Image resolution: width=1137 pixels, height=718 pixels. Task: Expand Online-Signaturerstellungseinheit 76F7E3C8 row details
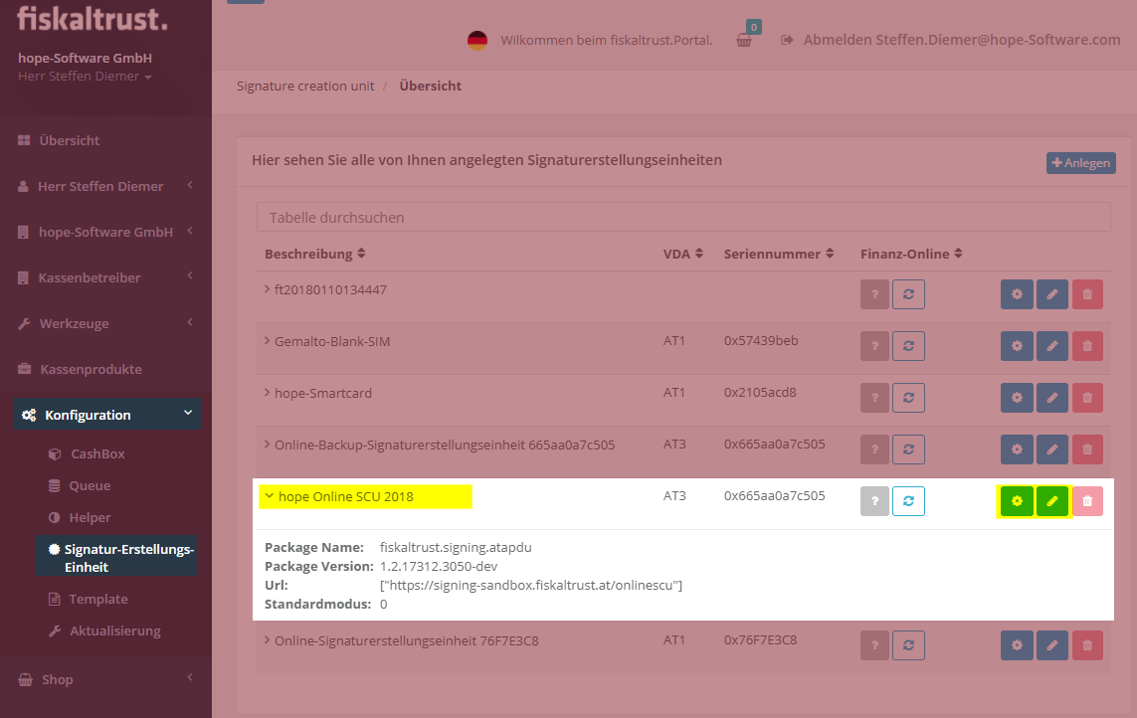tap(267, 640)
